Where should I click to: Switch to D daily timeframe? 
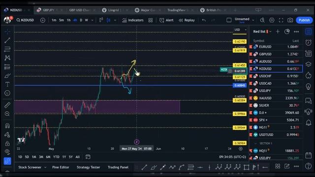click(x=81, y=20)
